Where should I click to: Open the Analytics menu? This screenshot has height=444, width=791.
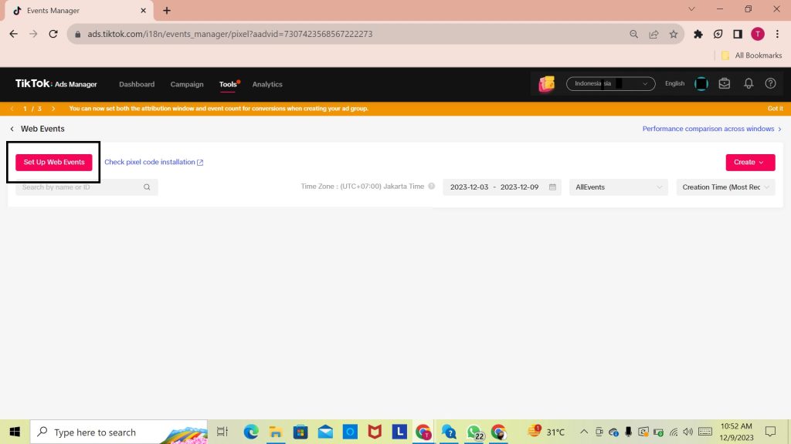(x=267, y=84)
